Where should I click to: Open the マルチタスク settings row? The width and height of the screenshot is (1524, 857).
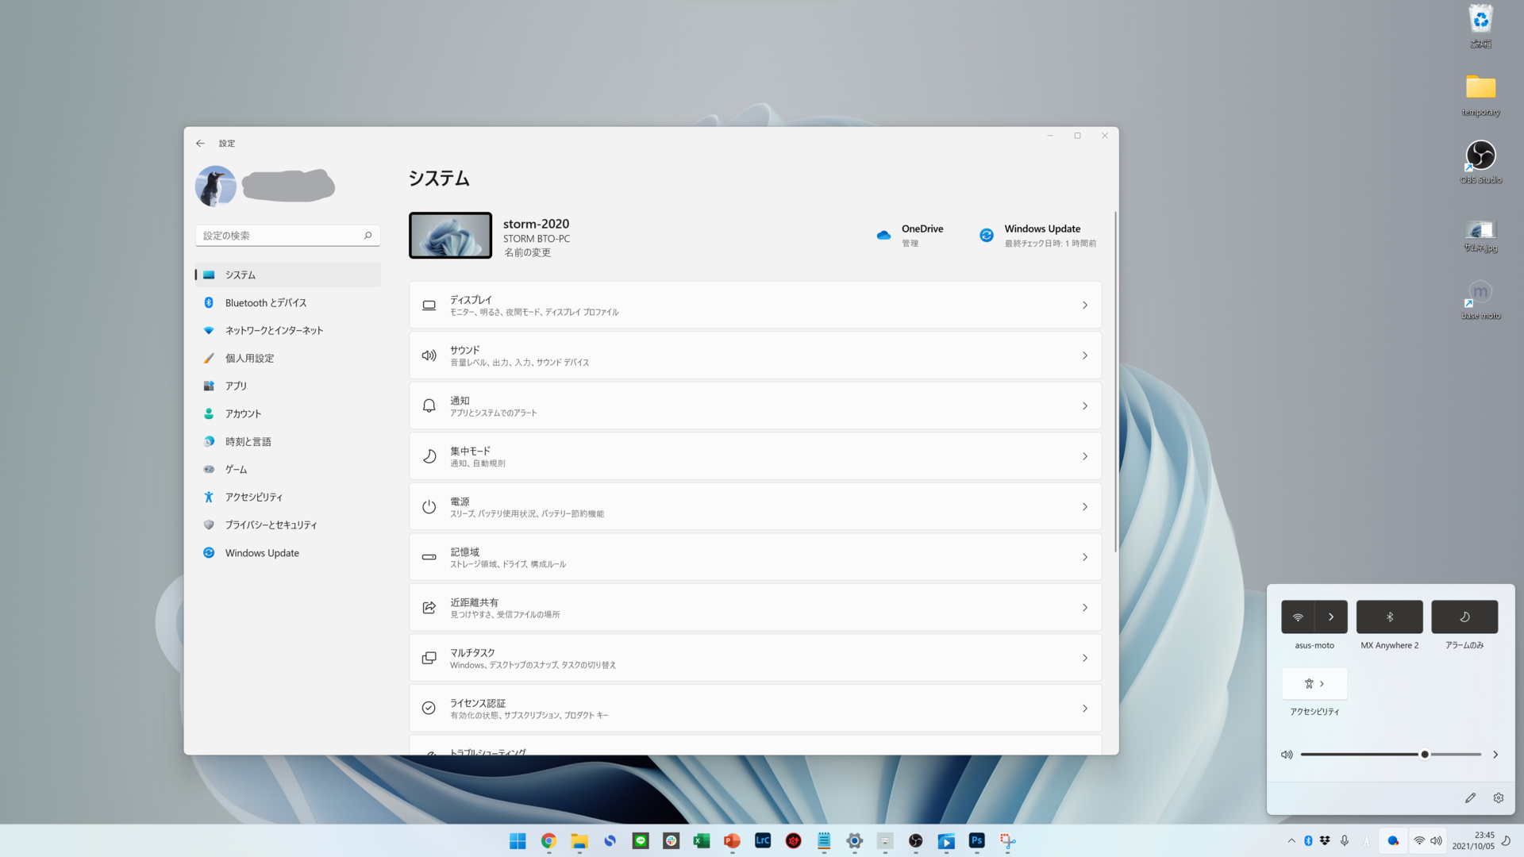tap(755, 658)
